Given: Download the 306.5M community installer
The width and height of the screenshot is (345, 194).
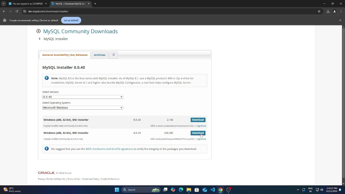Looking at the screenshot, I should (x=198, y=133).
